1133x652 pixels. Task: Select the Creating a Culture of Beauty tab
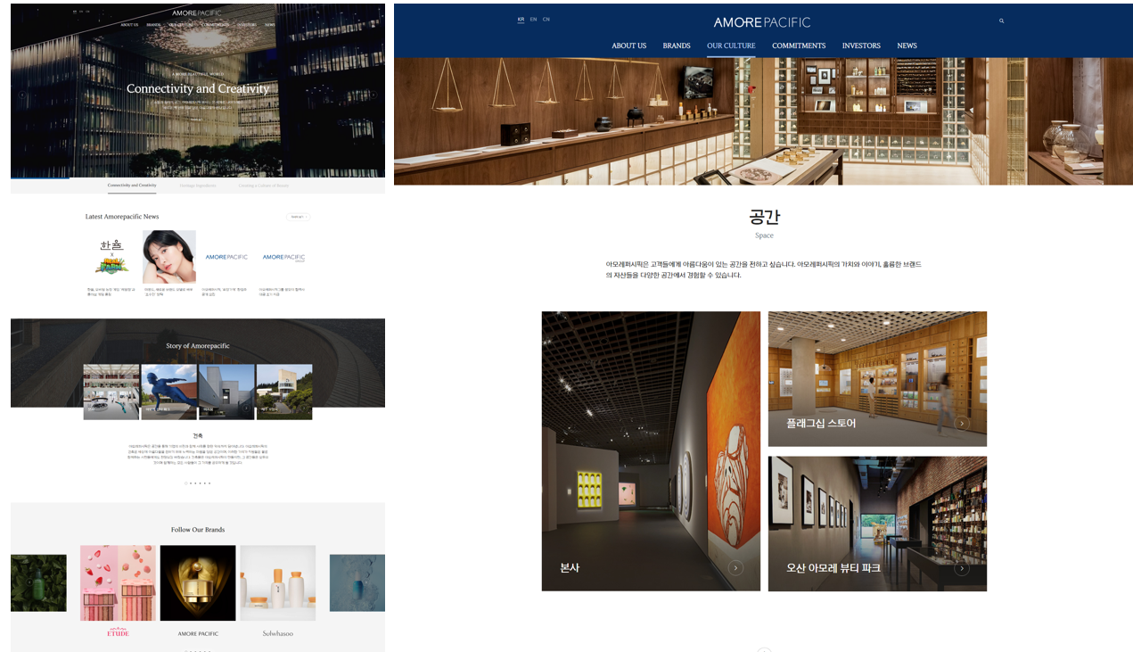264,186
